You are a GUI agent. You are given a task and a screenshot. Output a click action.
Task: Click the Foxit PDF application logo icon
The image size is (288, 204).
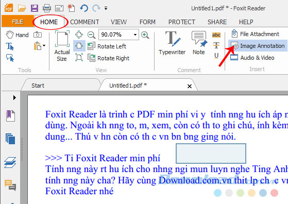(x=9, y=8)
